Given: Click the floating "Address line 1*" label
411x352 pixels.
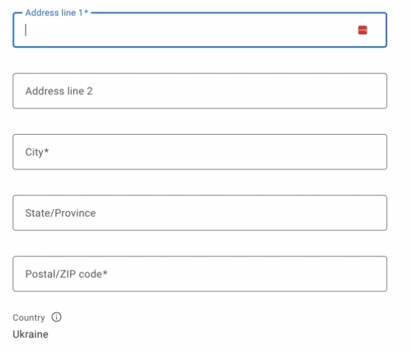Looking at the screenshot, I should 56,12.
